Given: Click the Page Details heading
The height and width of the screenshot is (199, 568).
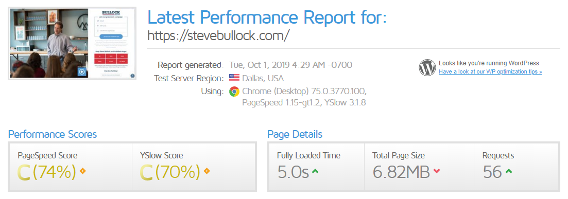Looking at the screenshot, I should 295,135.
